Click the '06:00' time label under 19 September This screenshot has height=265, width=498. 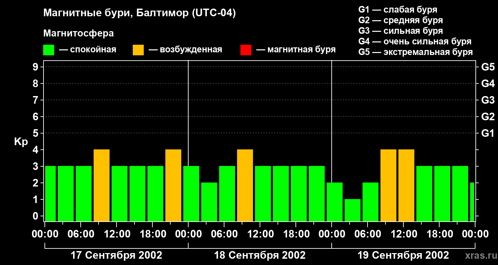[368, 234]
